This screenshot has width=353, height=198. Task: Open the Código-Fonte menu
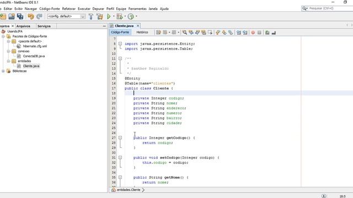50,9
